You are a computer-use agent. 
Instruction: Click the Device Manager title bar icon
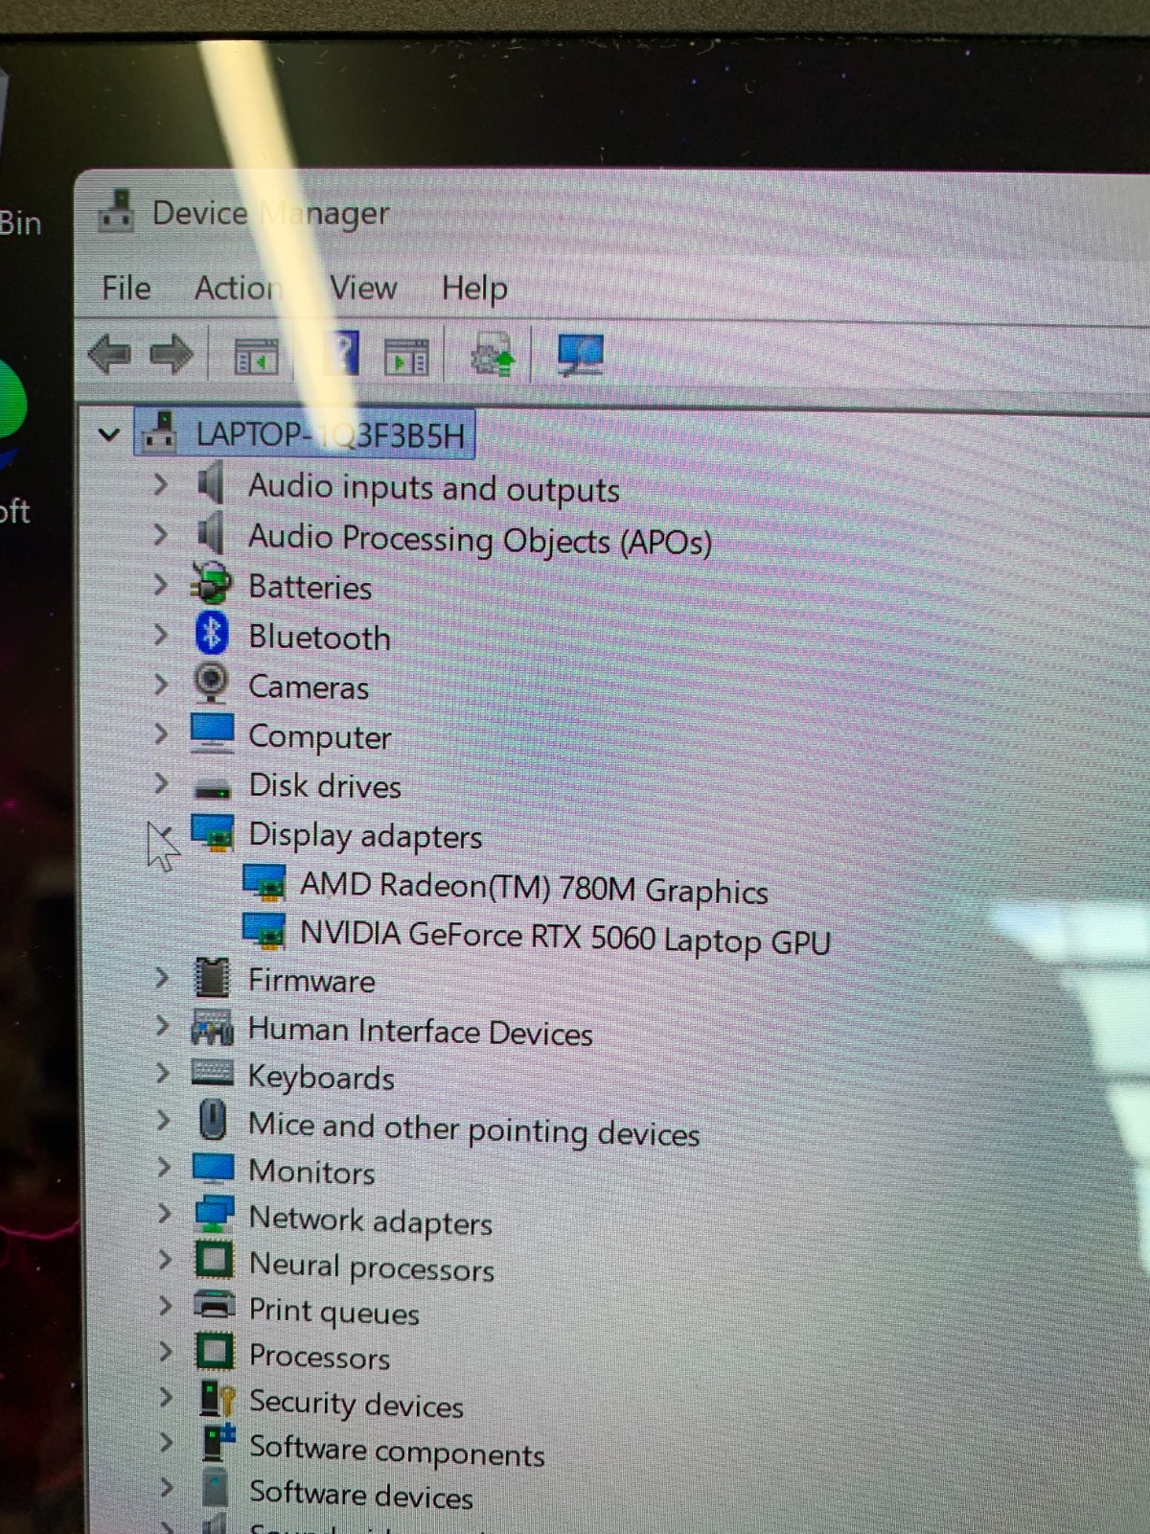click(x=117, y=210)
